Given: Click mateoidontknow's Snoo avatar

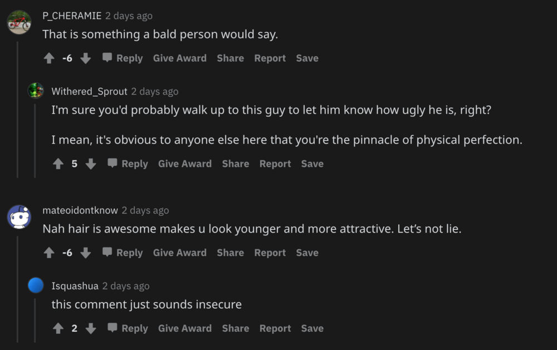Looking at the screenshot, I should coord(19,216).
